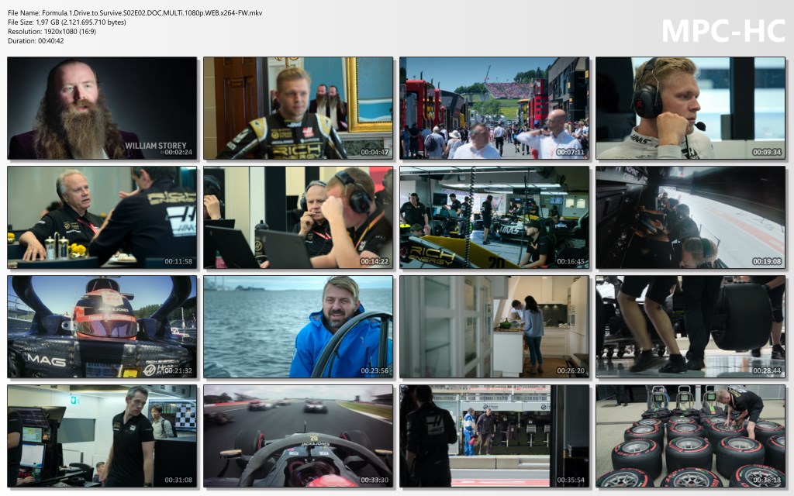This screenshot has width=794, height=496.
Task: Click the headset driver thumbnail at 00:09:34
Action: point(690,108)
